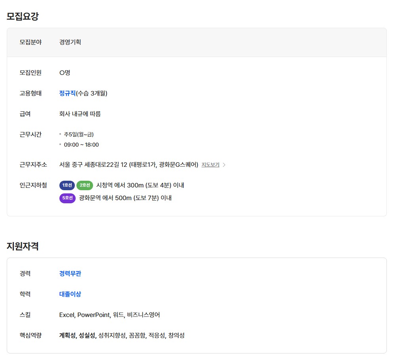This screenshot has width=394, height=361.
Task: Click the 회사 내규에 따름 salary text
Action: coord(80,114)
